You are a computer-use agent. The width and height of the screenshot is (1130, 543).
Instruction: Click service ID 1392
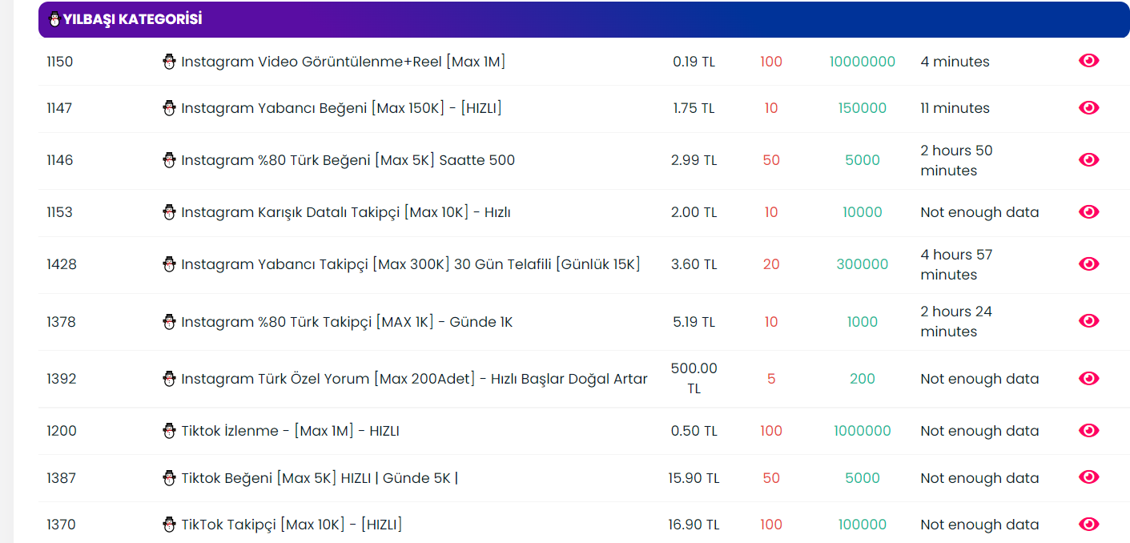click(x=62, y=379)
